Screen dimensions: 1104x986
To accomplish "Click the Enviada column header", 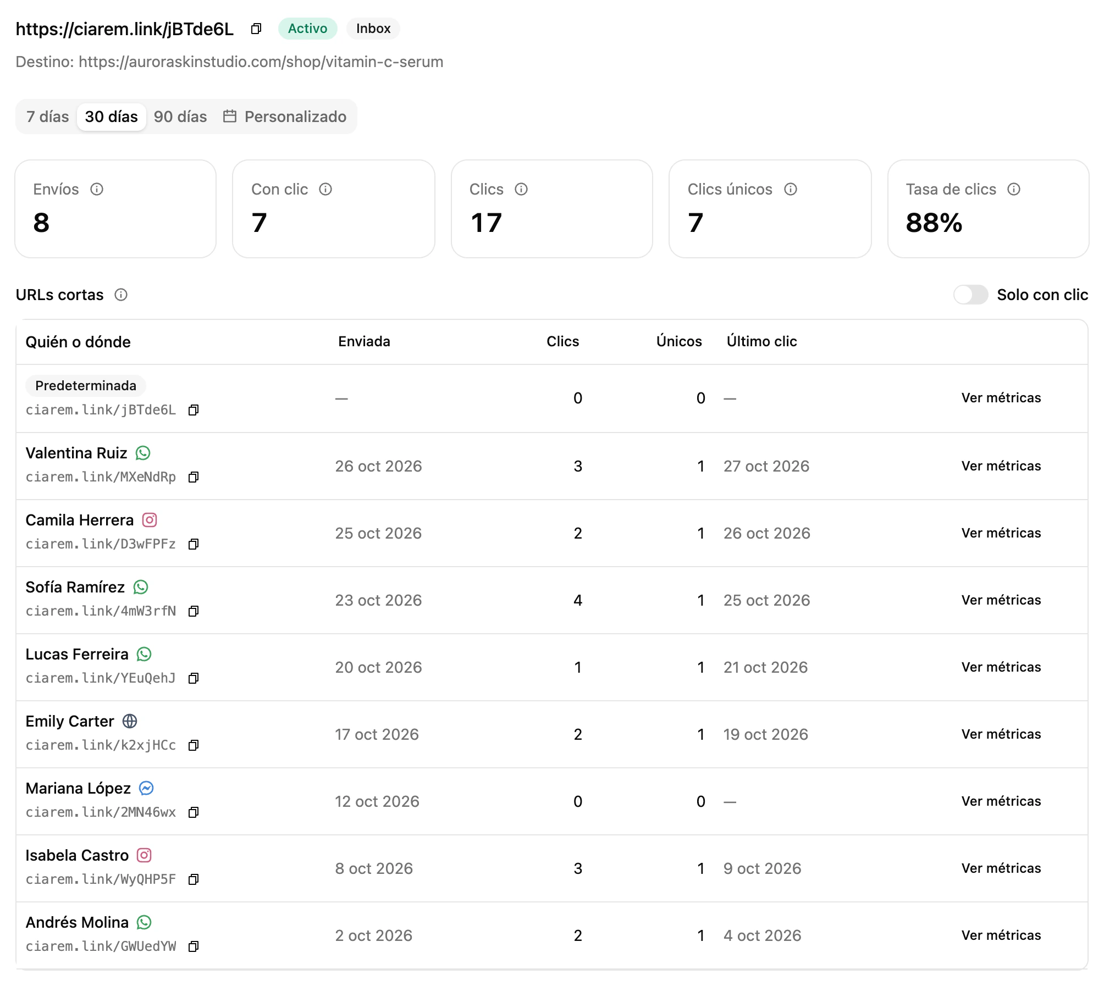I will pyautogui.click(x=364, y=341).
